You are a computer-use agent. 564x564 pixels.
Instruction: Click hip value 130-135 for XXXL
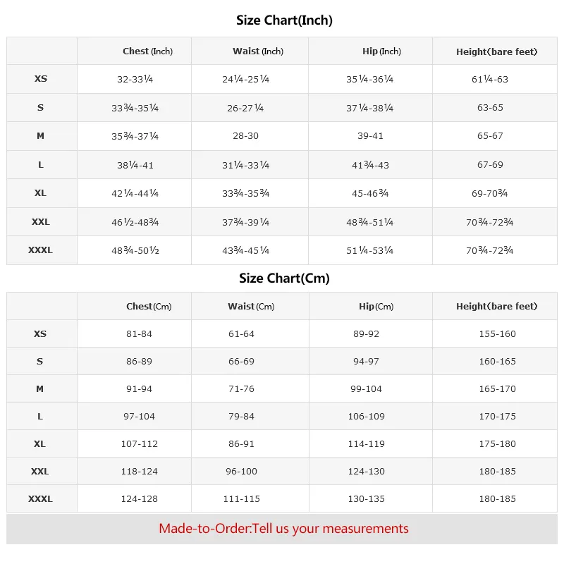(x=366, y=499)
